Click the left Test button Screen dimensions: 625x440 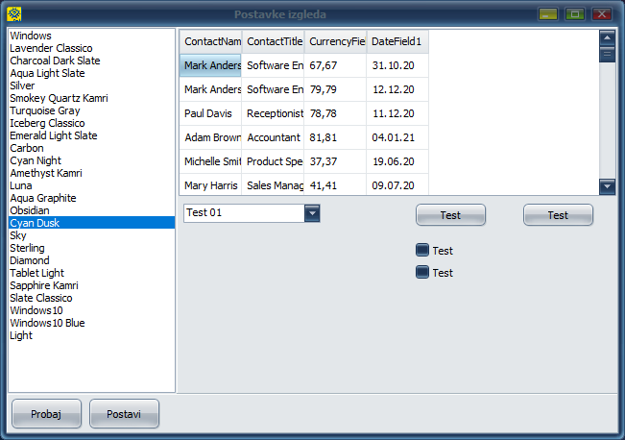(x=450, y=215)
